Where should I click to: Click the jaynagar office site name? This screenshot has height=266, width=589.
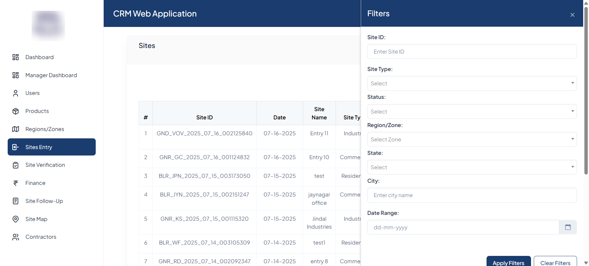[x=319, y=199]
